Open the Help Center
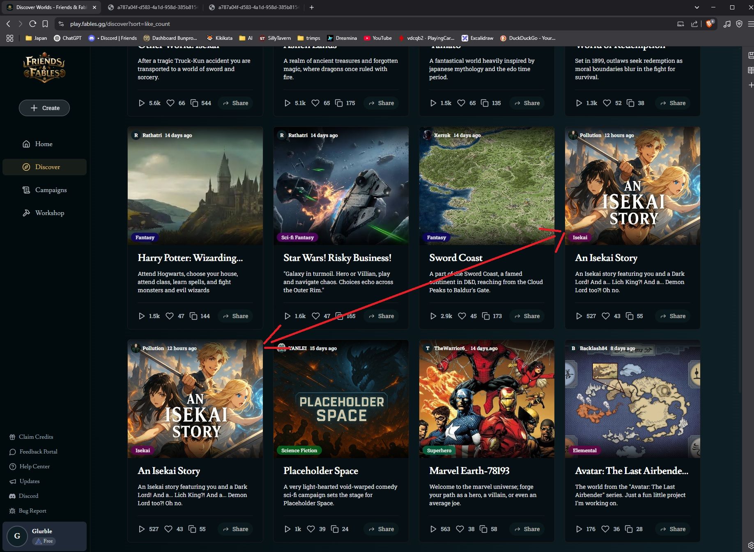Screen dimensions: 754x552 pyautogui.click(x=30, y=466)
